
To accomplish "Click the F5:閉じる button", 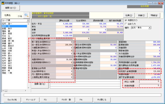I will click(x=102, y=100).
